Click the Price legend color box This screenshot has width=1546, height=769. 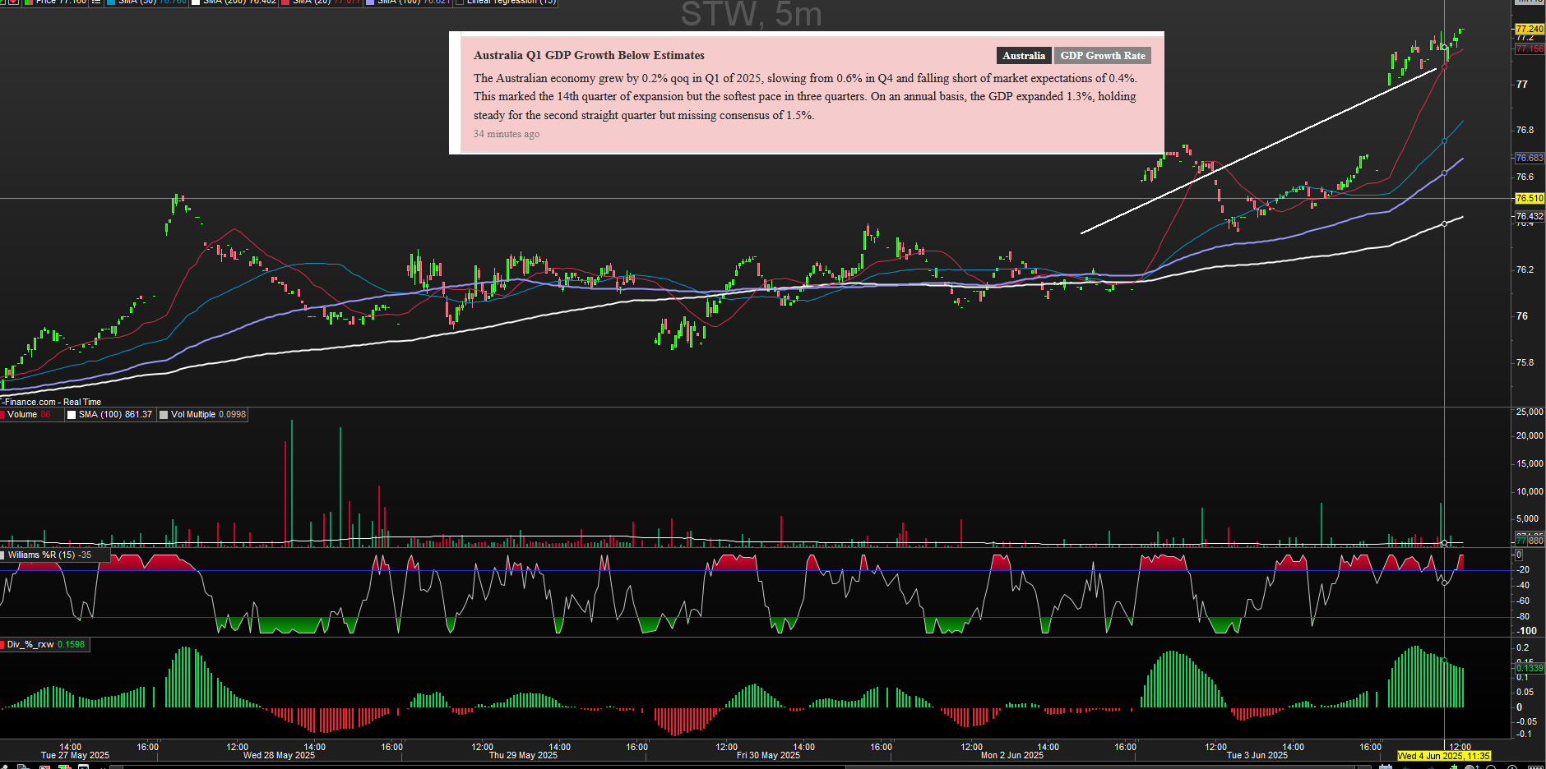[x=29, y=2]
